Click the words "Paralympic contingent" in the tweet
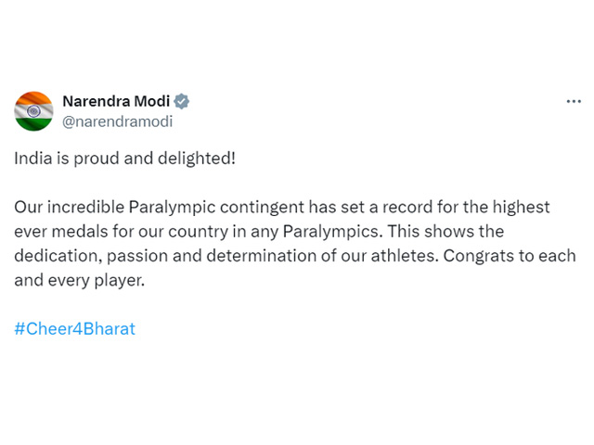594x445 pixels. 216,207
